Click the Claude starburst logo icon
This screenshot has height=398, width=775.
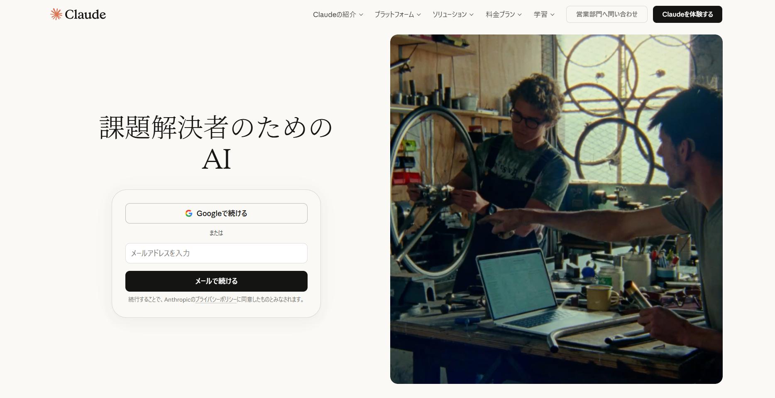click(x=56, y=14)
